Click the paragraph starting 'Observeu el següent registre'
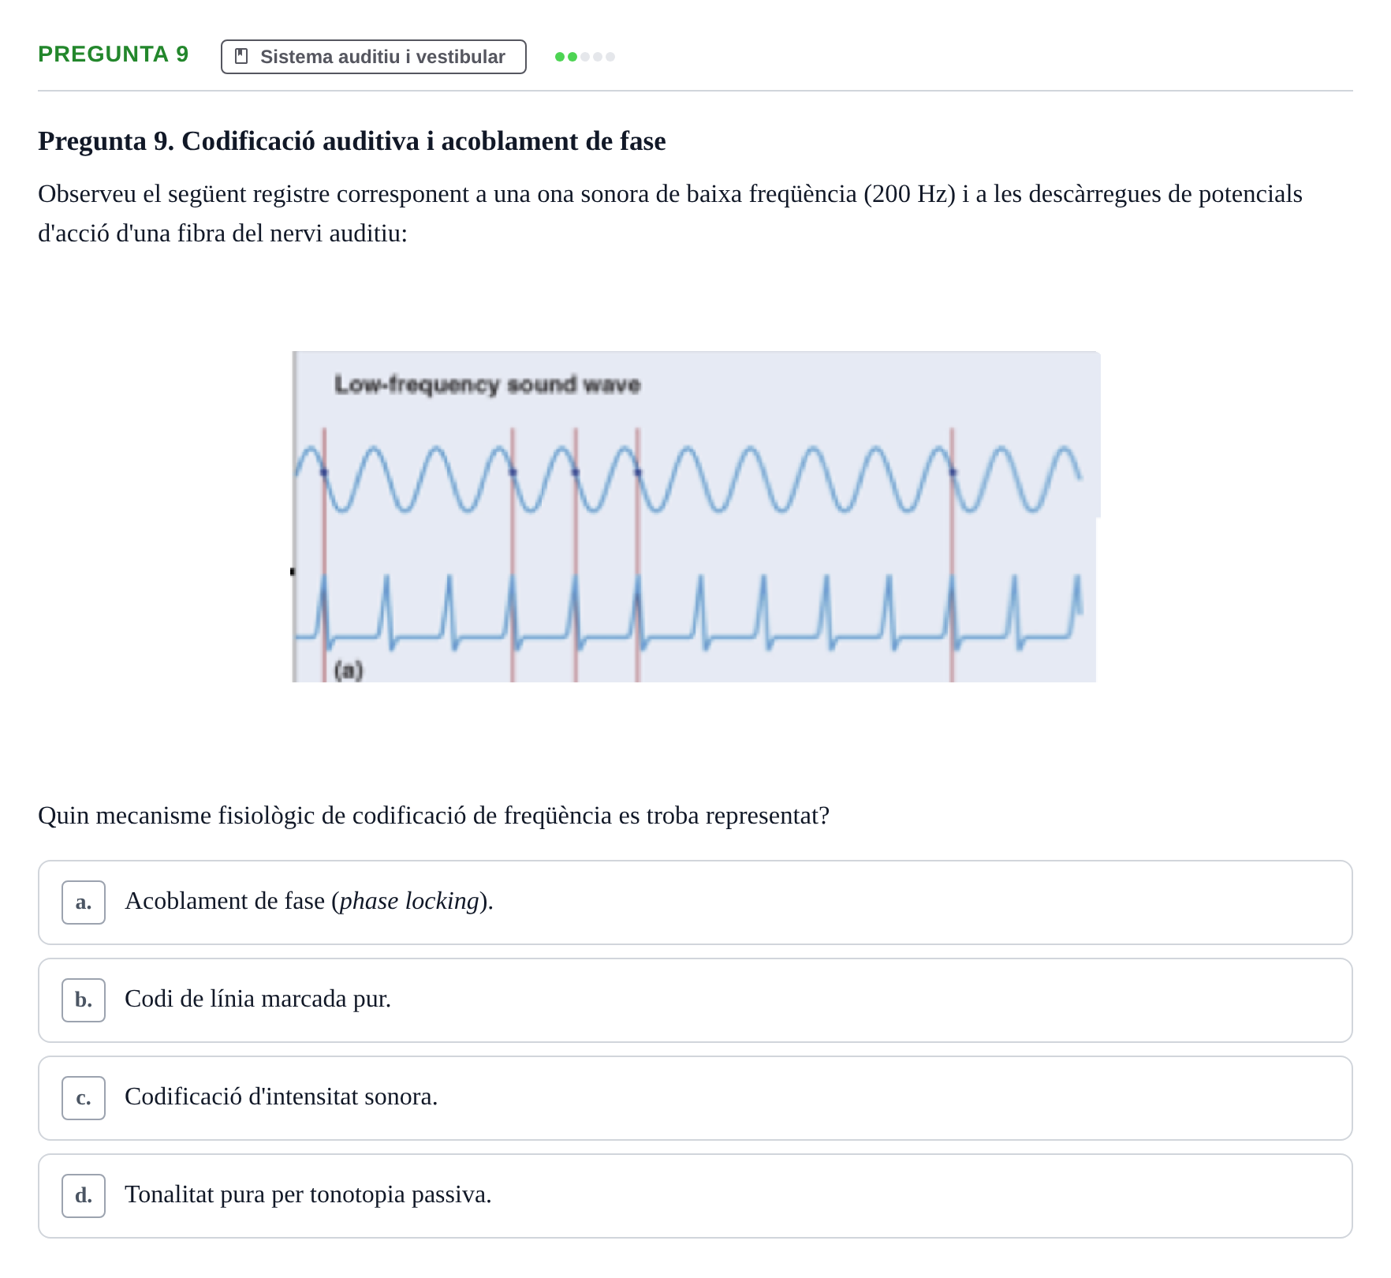 coord(670,214)
